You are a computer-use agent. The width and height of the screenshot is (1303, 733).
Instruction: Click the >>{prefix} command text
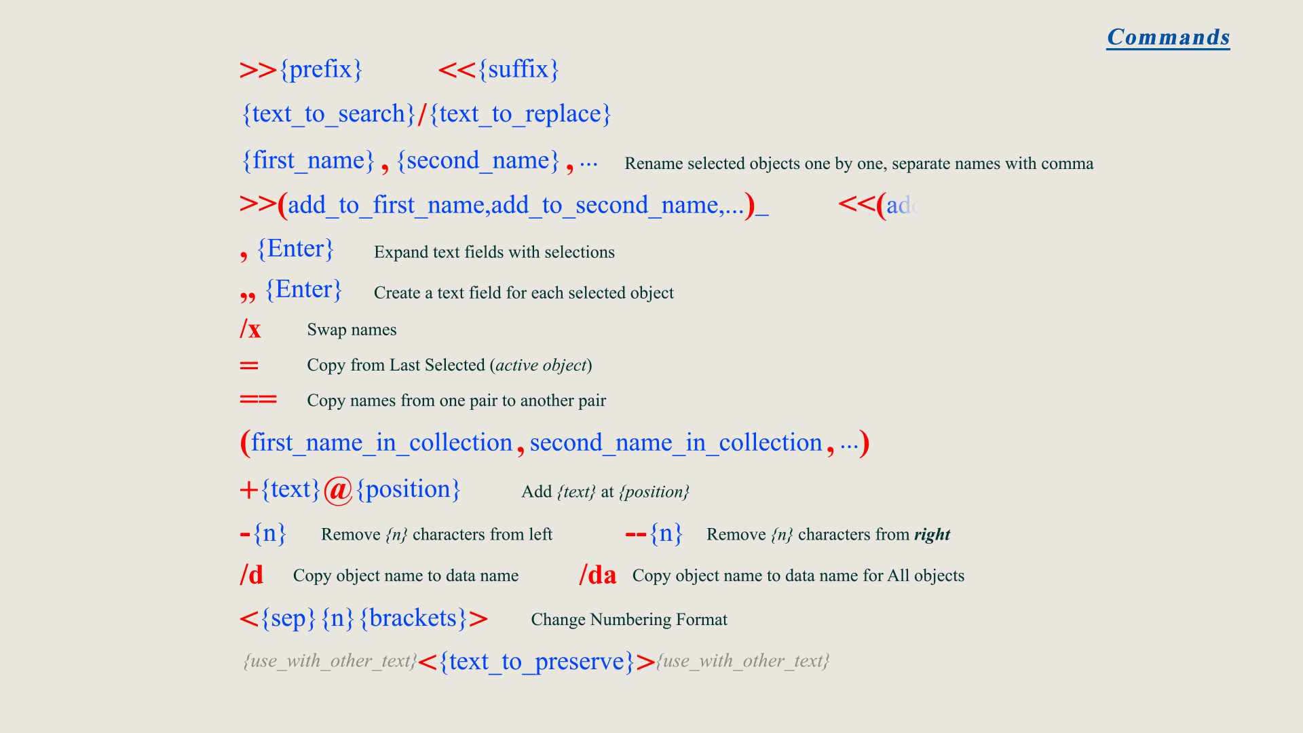[301, 69]
